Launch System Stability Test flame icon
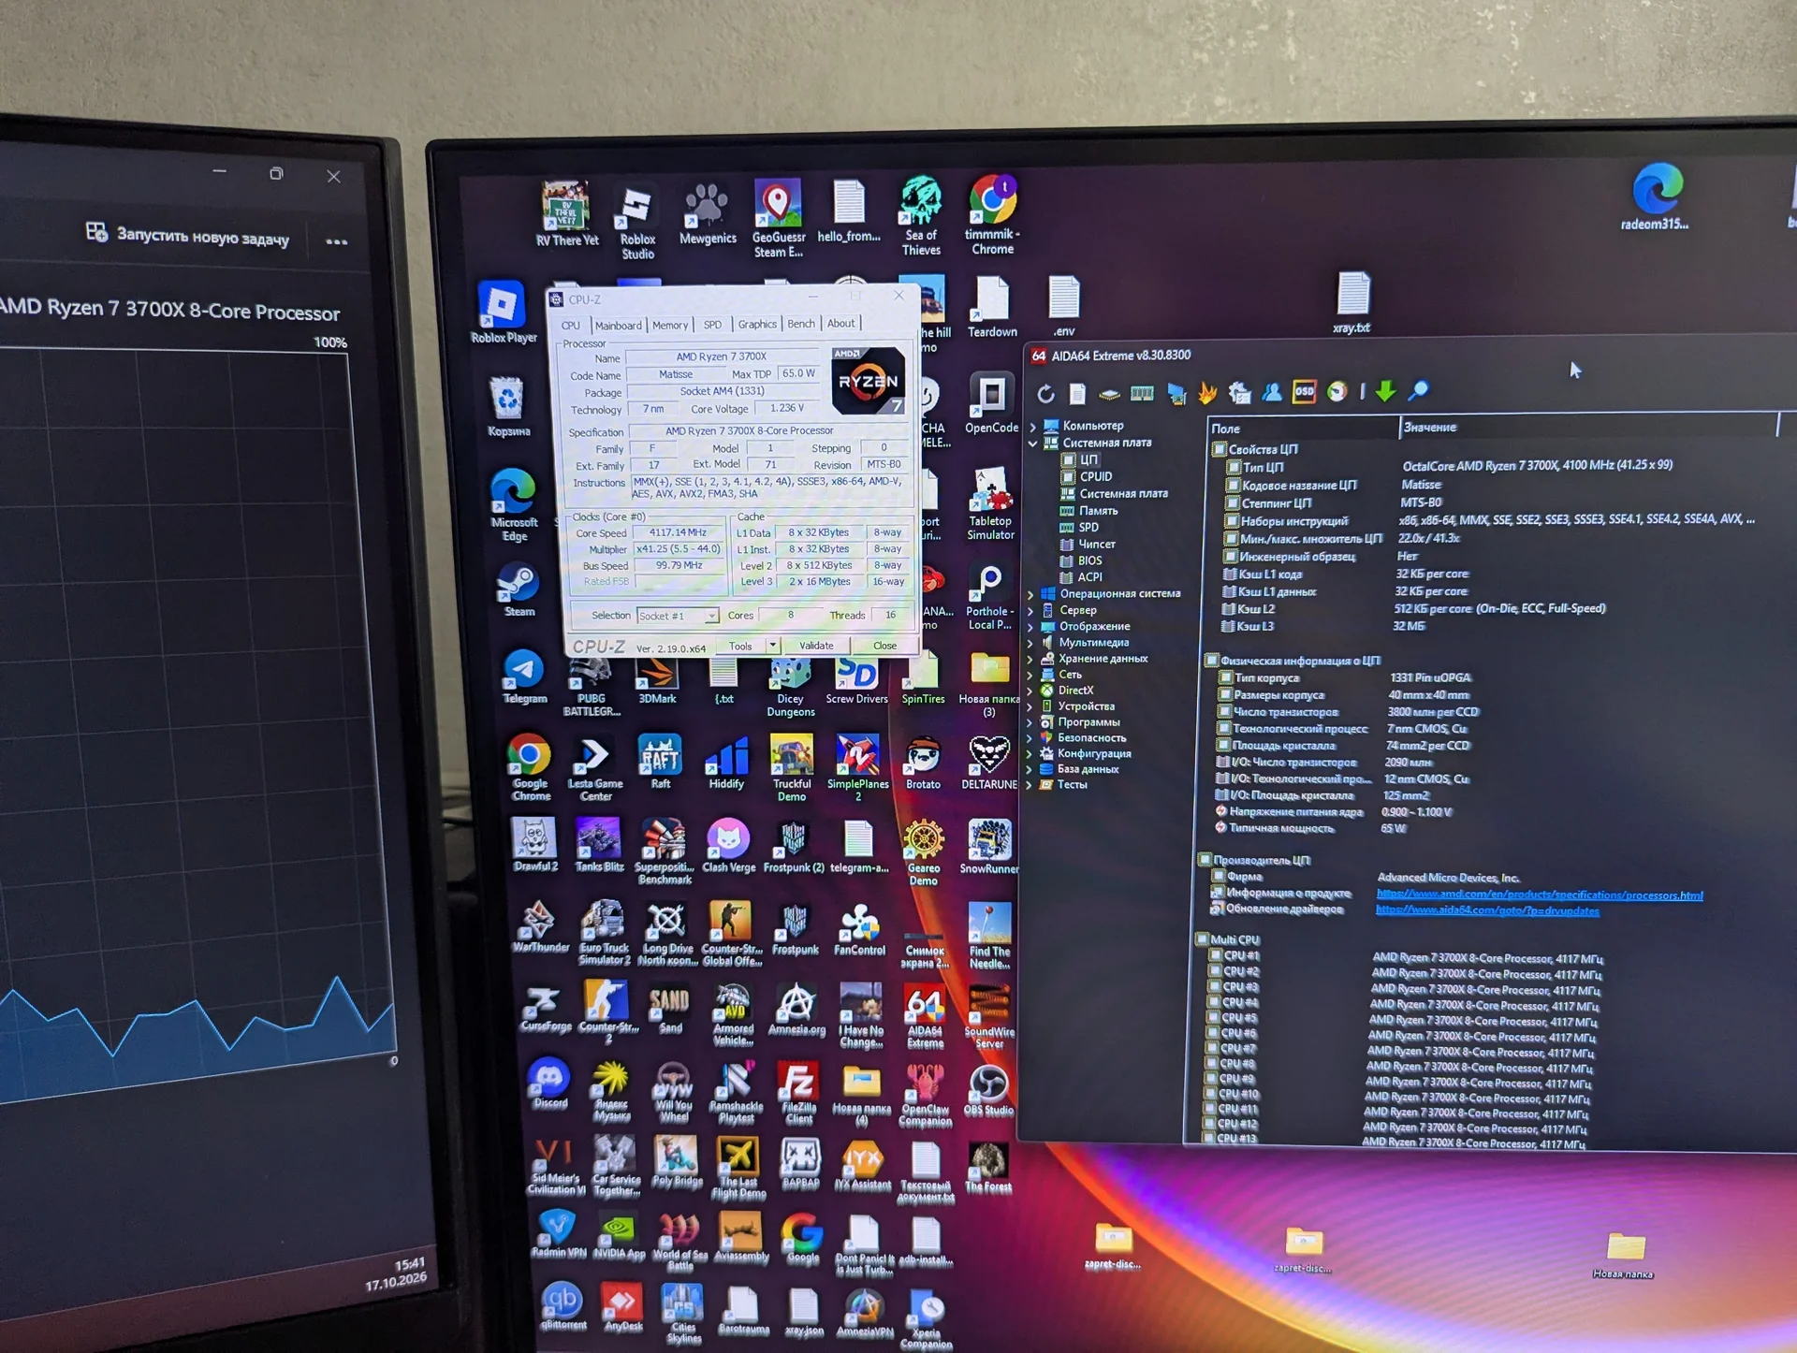Image resolution: width=1797 pixels, height=1353 pixels. 1207,393
